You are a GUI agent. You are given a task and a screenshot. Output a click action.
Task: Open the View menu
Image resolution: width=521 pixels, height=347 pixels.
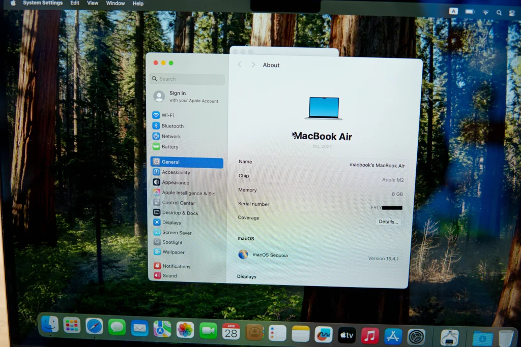pos(93,3)
